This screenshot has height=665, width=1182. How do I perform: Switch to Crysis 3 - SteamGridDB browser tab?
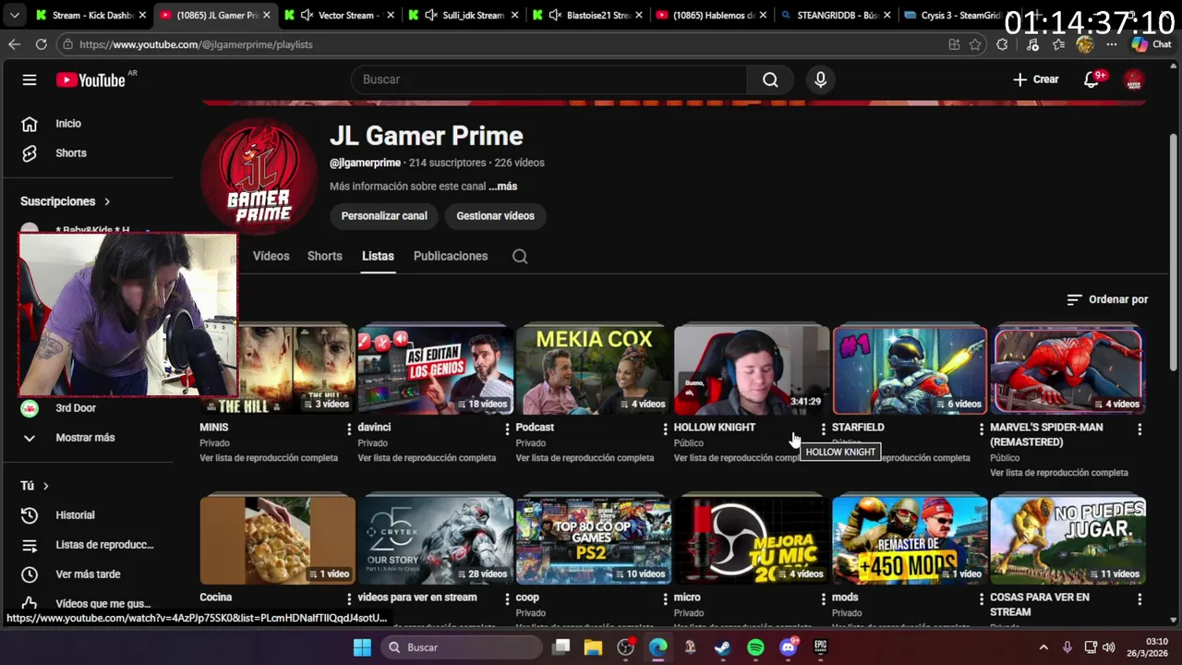957,16
